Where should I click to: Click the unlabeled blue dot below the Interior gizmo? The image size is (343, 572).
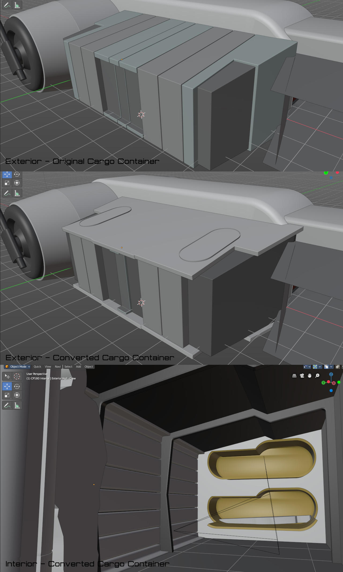331,390
